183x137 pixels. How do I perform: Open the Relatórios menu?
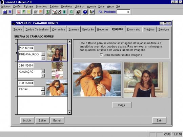point(67,6)
